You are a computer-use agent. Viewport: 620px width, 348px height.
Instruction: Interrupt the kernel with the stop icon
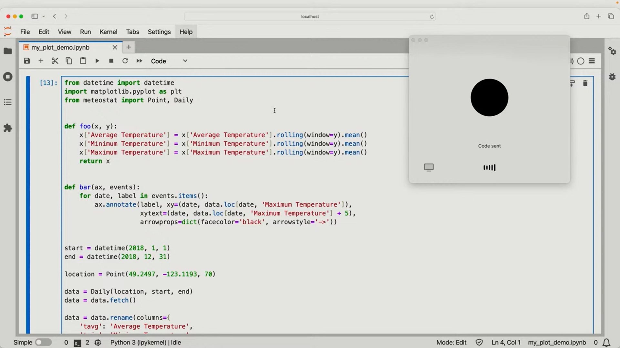tap(111, 61)
